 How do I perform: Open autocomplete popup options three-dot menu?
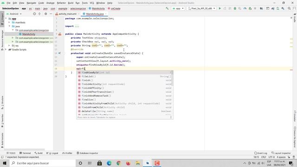(x=171, y=117)
